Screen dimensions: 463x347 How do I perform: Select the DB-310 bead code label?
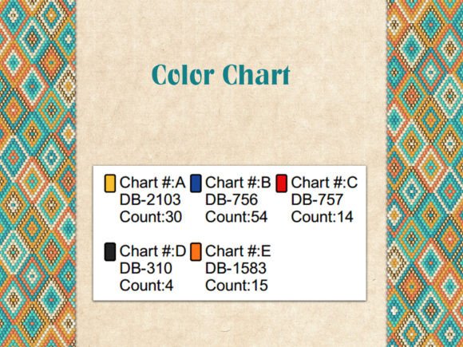(x=146, y=268)
